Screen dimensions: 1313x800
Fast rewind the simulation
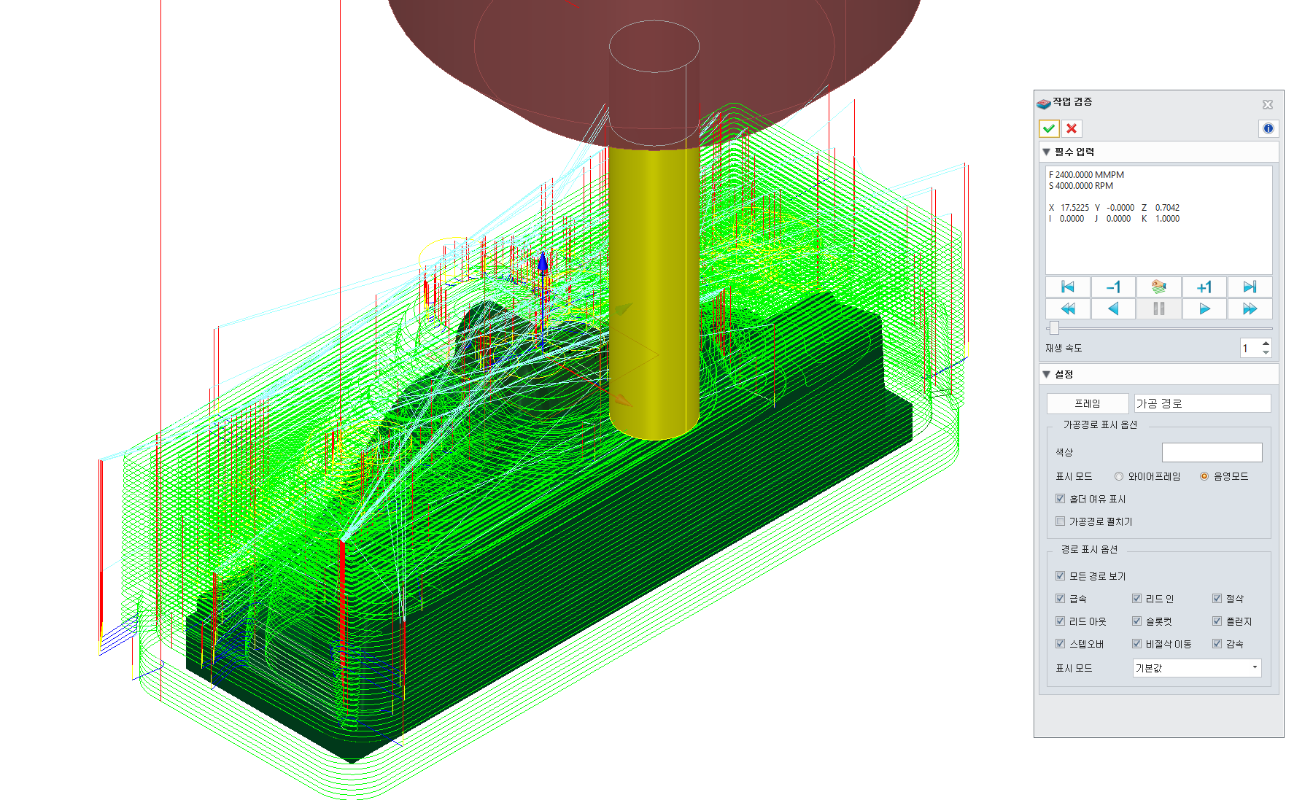[1068, 308]
